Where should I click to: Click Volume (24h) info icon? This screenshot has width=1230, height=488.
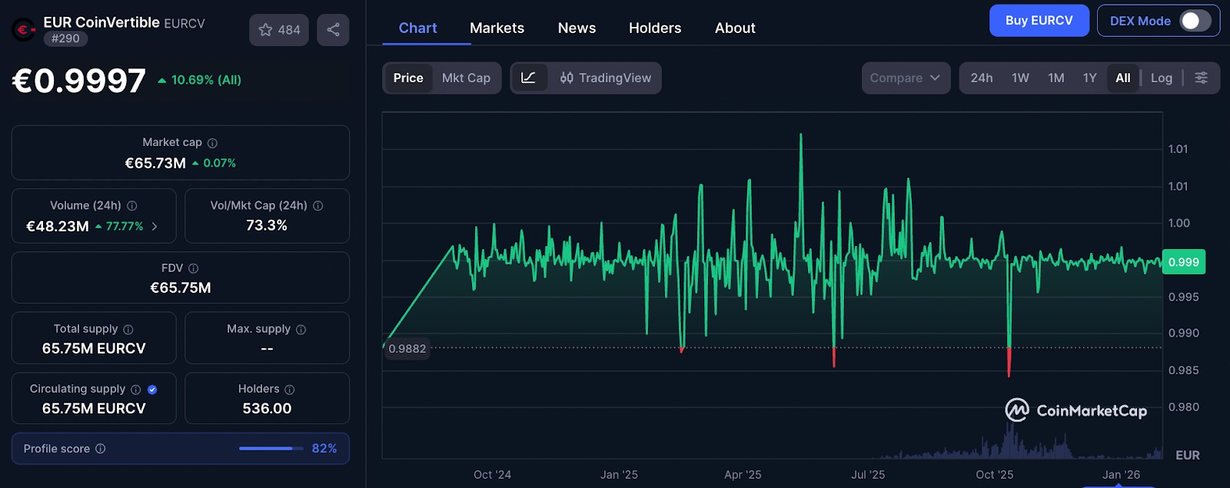pyautogui.click(x=132, y=206)
